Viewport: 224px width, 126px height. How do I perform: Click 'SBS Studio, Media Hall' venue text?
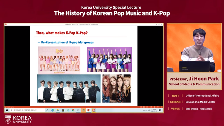pyautogui.click(x=199, y=109)
